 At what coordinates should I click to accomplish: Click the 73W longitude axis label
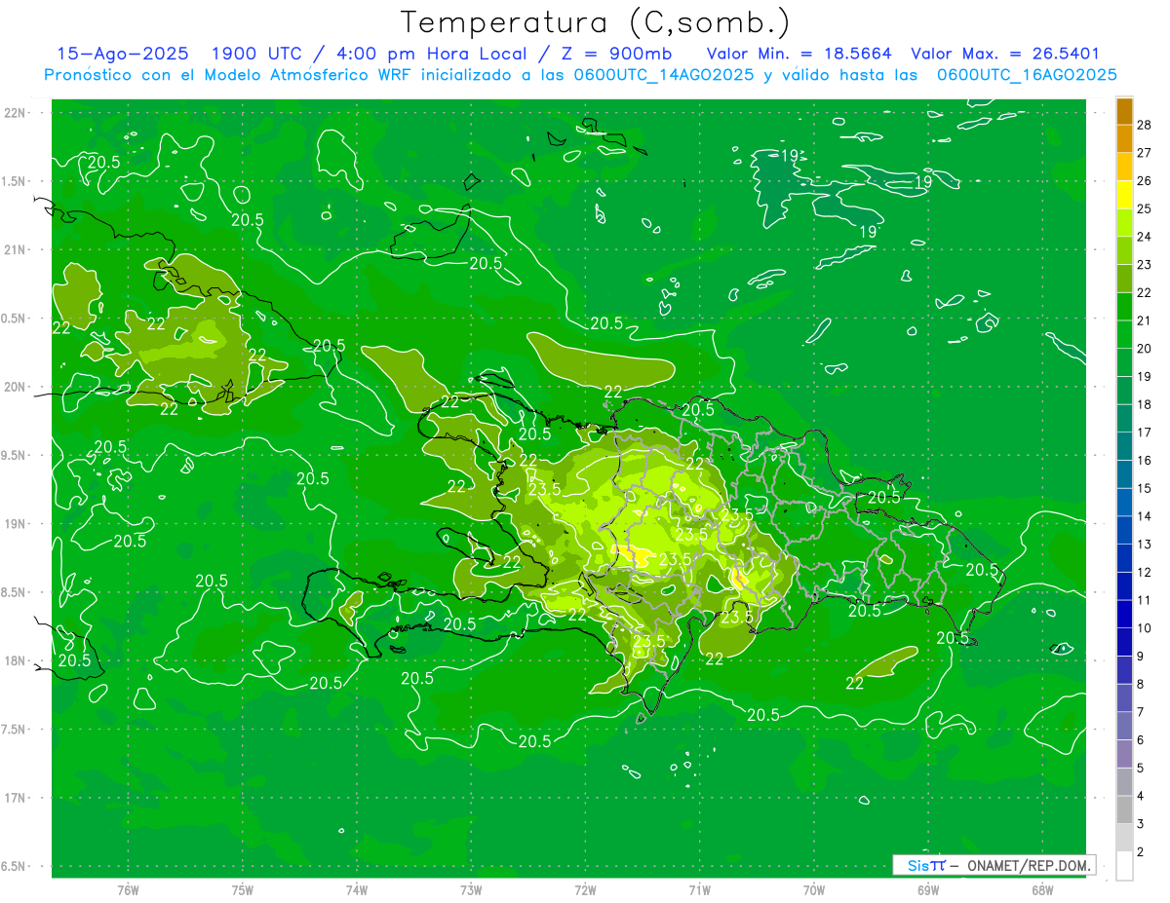[x=471, y=889]
